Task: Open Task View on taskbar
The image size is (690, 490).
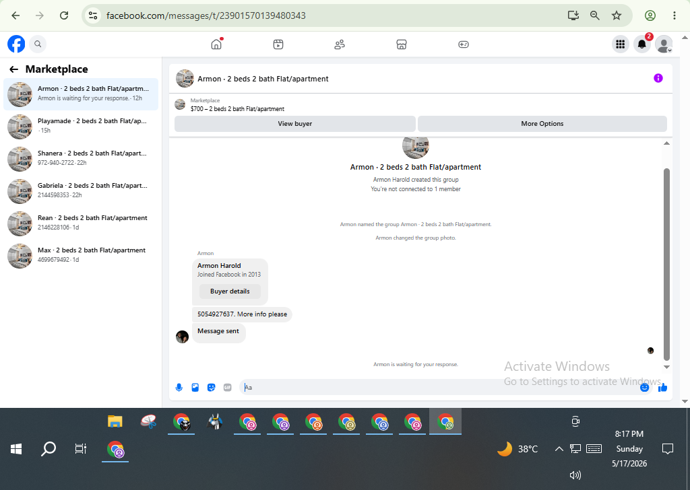Action: pos(81,449)
